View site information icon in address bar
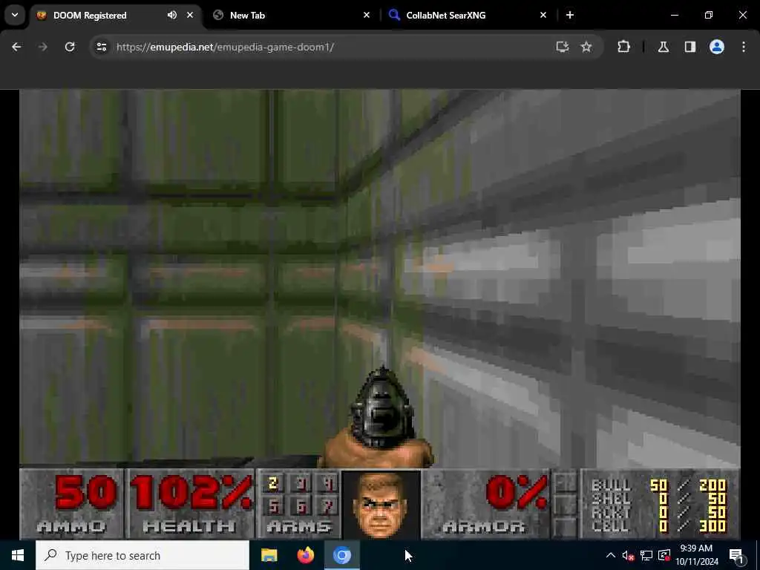The height and width of the screenshot is (570, 760). [101, 47]
